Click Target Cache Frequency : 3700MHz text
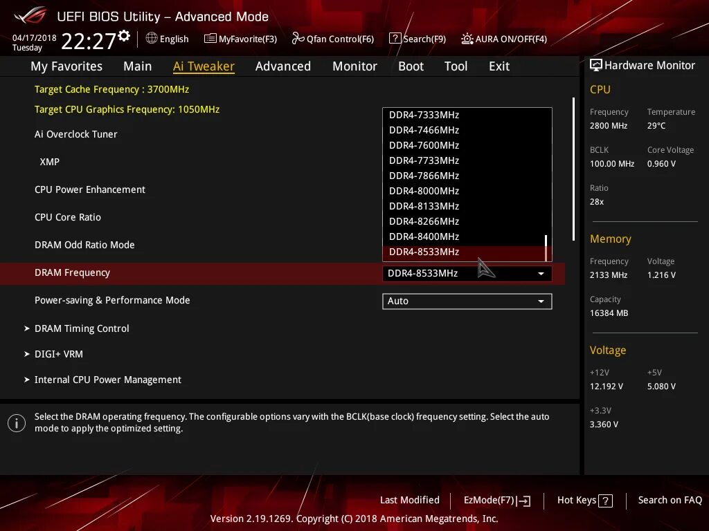The height and width of the screenshot is (531, 709). coord(111,89)
